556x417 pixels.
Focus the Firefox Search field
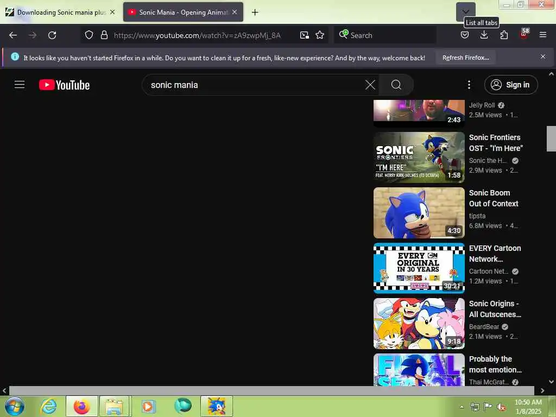(386, 35)
